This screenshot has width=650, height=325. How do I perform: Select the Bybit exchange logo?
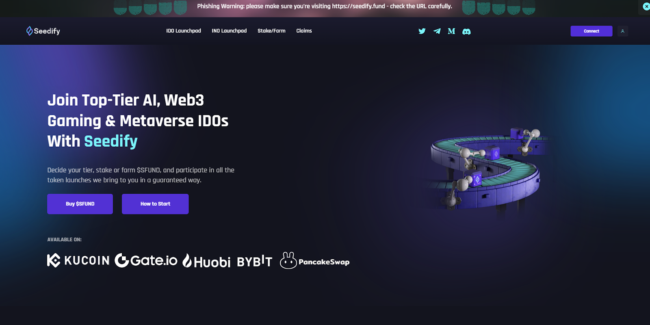pyautogui.click(x=255, y=261)
